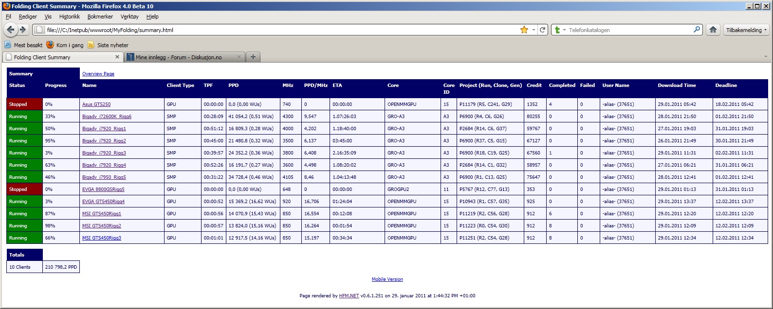This screenshot has height=309, width=773.
Task: Open Bigadv_i72600K_Rigg6 client link
Action: click(107, 117)
